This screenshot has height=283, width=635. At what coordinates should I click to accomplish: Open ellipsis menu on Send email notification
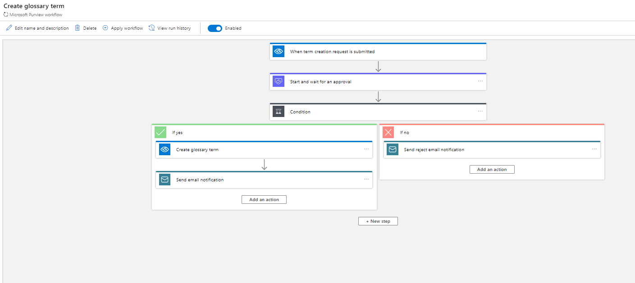(366, 179)
